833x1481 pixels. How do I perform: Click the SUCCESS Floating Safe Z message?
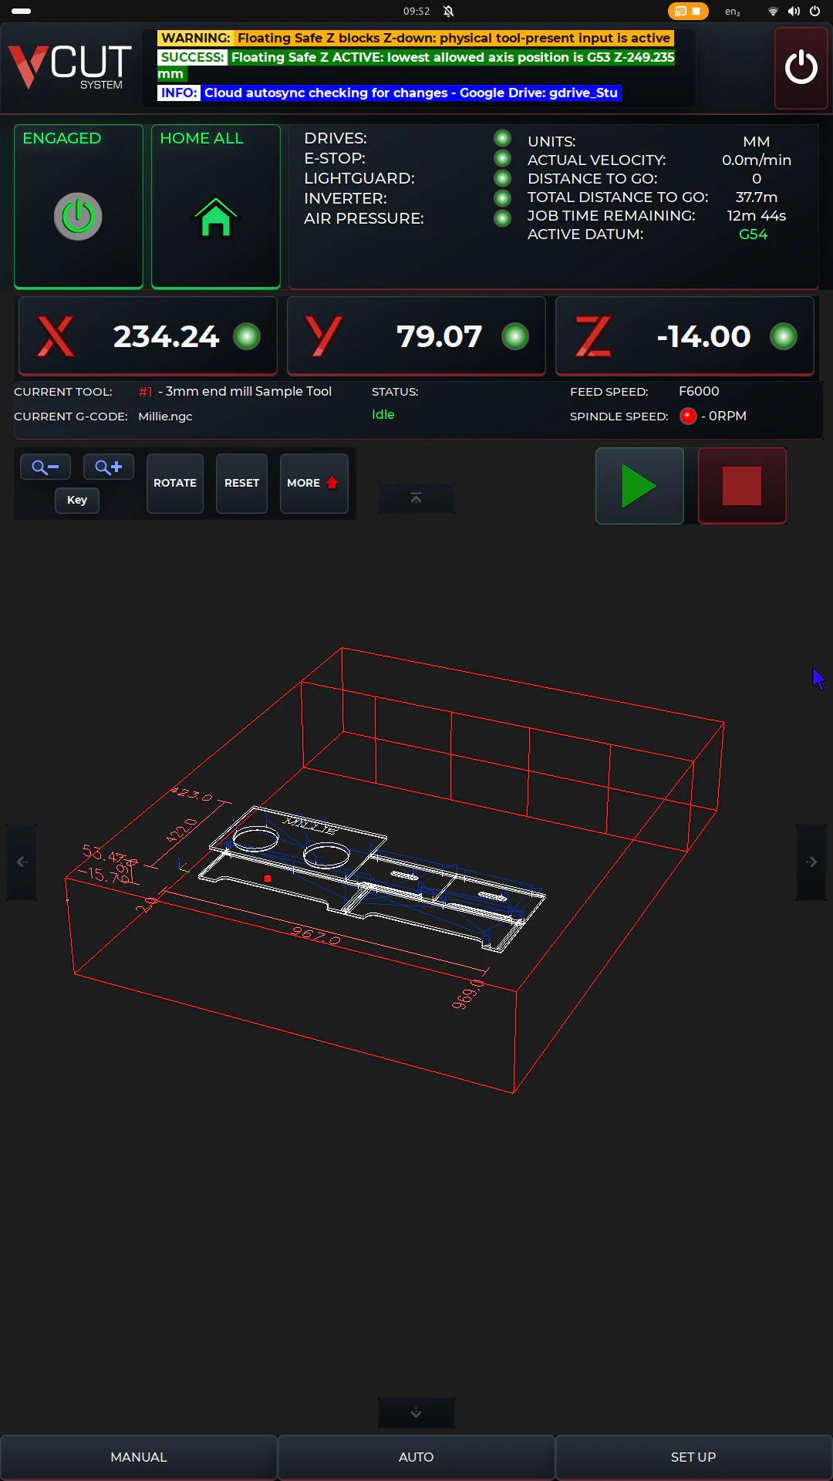click(416, 66)
